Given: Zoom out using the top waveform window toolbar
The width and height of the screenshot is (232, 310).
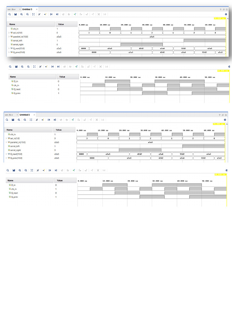Looking at the screenshot, I should click(27, 14).
